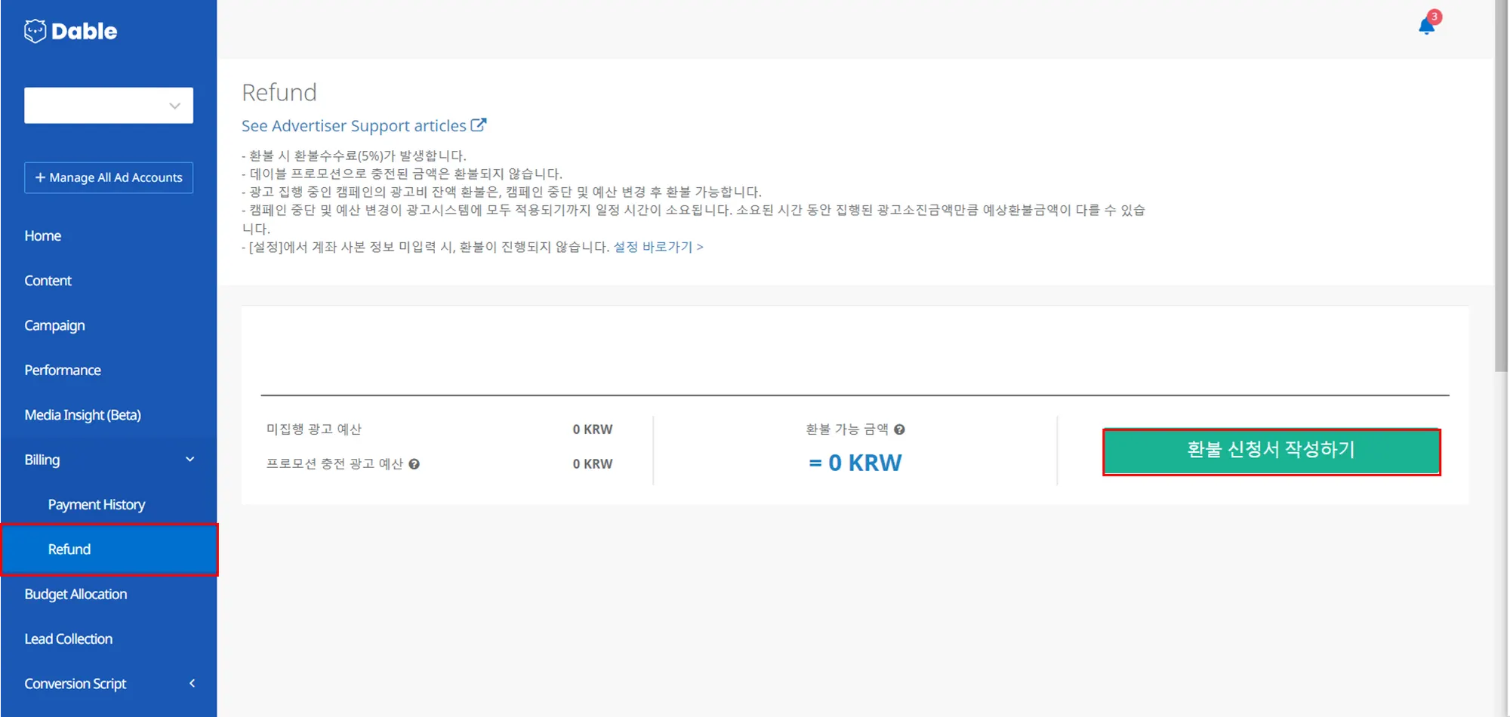Open Lead Collection page
Screen dimensions: 1510x717
(69, 639)
